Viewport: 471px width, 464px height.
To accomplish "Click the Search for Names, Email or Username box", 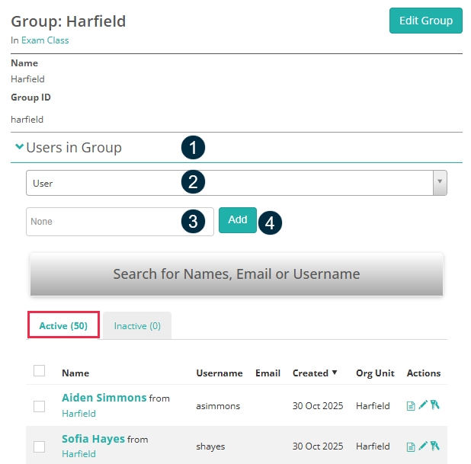I will tap(236, 274).
